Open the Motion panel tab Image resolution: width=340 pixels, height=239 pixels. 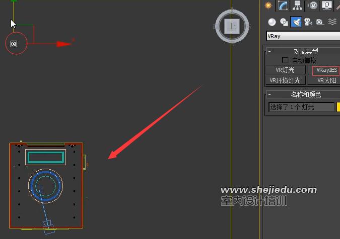point(313,6)
